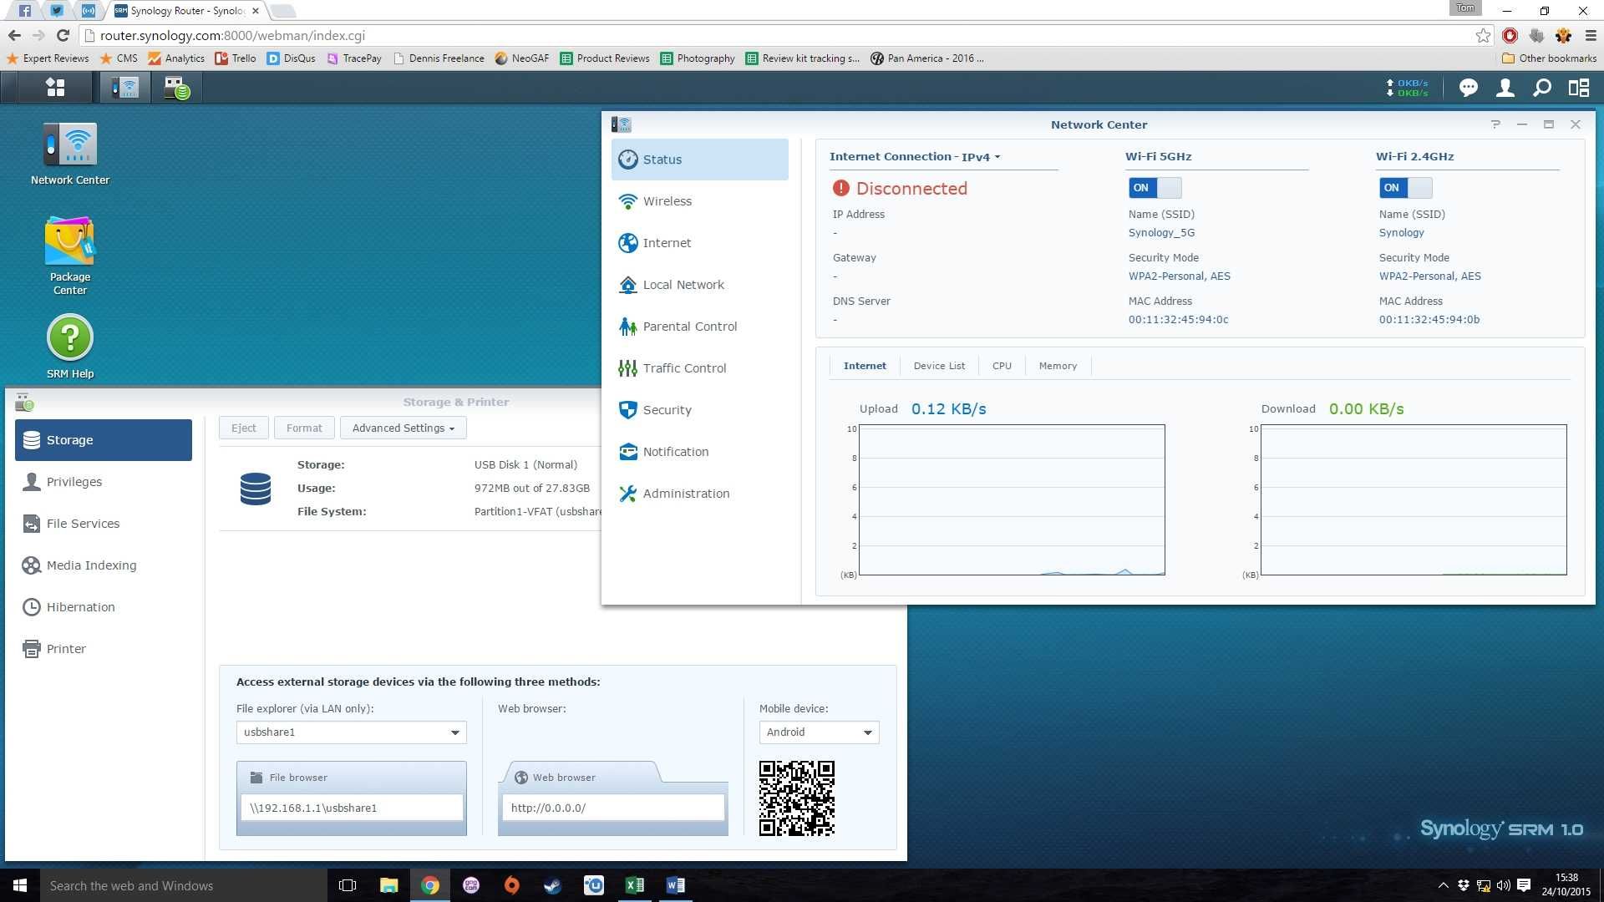Screen dimensions: 1604x902
Task: Open the usbshare1 file explorer dropdown
Action: tap(351, 732)
